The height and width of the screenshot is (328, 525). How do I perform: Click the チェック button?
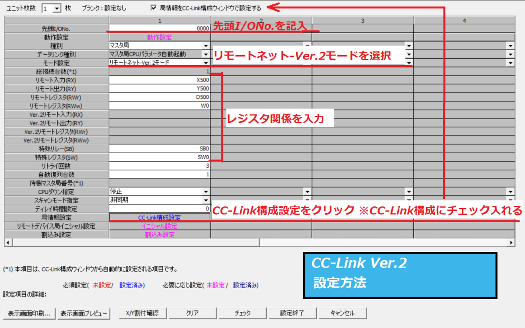[243, 313]
